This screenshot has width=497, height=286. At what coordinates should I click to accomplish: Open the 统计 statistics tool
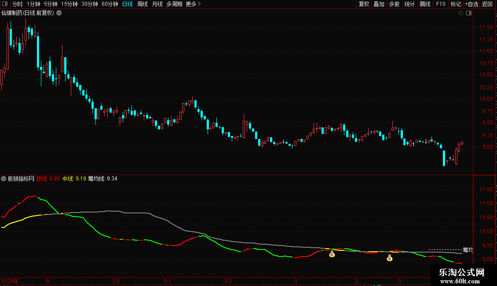(409, 4)
